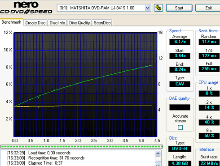Click the disc length value 4.38 GB
The width and height of the screenshot is (220, 166).
point(180,163)
